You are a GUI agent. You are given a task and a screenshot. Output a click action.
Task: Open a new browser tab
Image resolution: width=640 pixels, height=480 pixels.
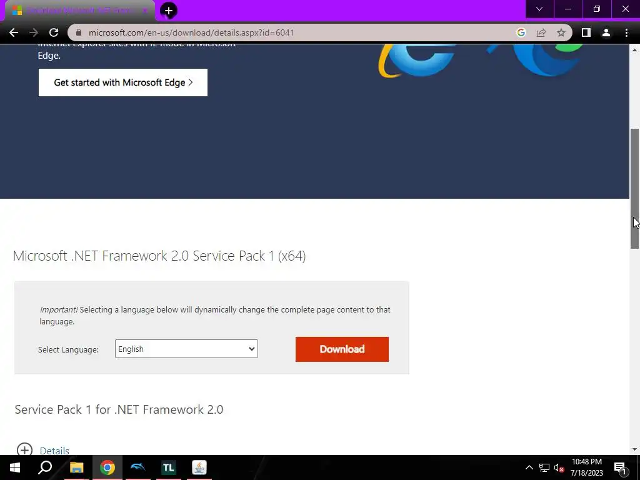pyautogui.click(x=169, y=11)
